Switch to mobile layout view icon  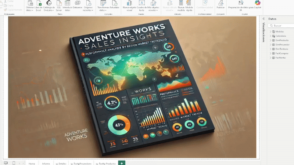[x=14, y=163]
